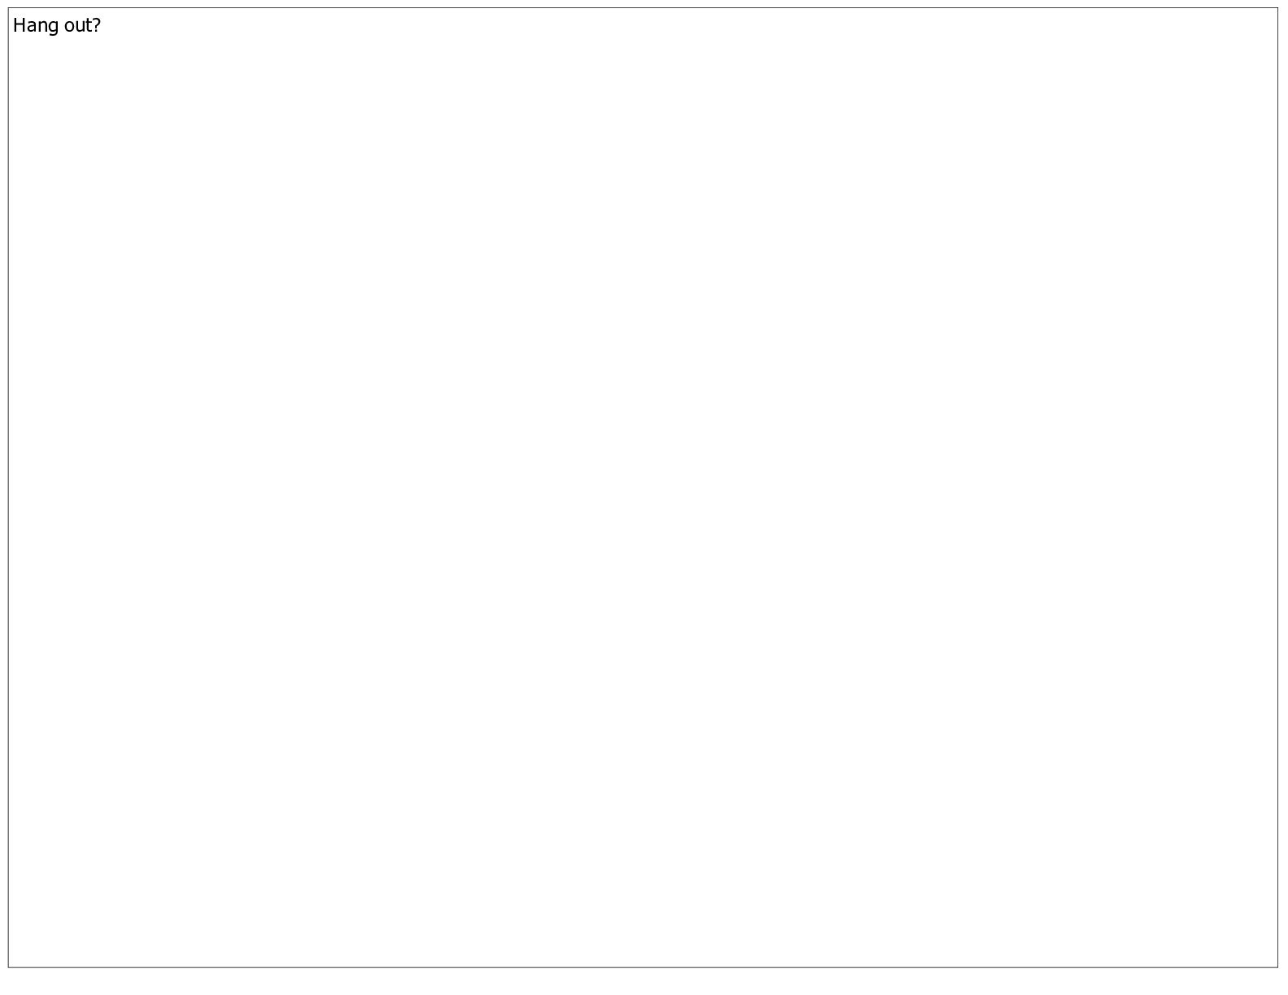Click the letter t before the question mark
This screenshot has height=995, width=1288.
pos(89,25)
